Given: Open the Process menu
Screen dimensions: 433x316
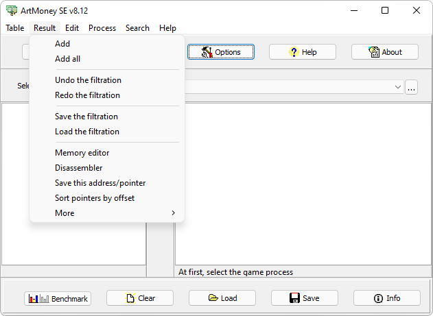Looking at the screenshot, I should coord(102,28).
